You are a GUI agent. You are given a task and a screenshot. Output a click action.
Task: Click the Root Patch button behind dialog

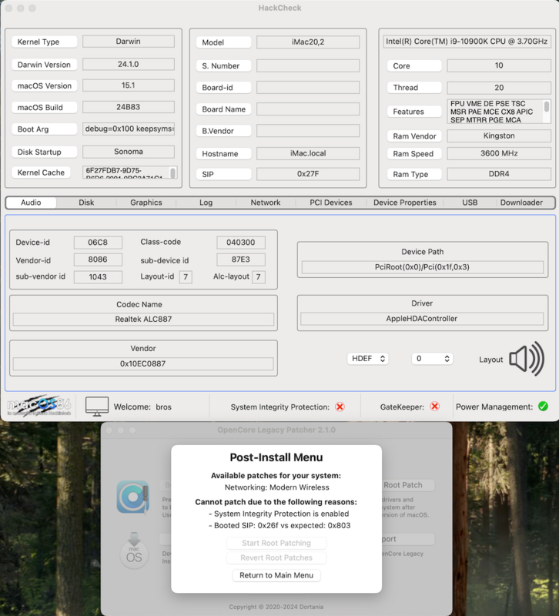[408, 485]
